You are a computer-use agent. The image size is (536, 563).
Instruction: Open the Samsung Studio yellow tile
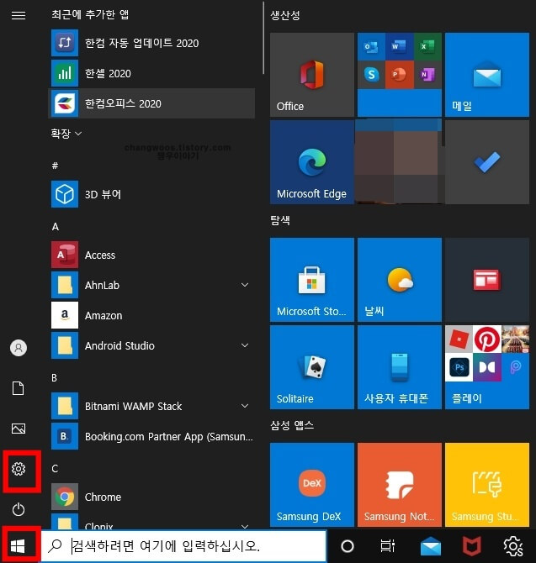(487, 485)
